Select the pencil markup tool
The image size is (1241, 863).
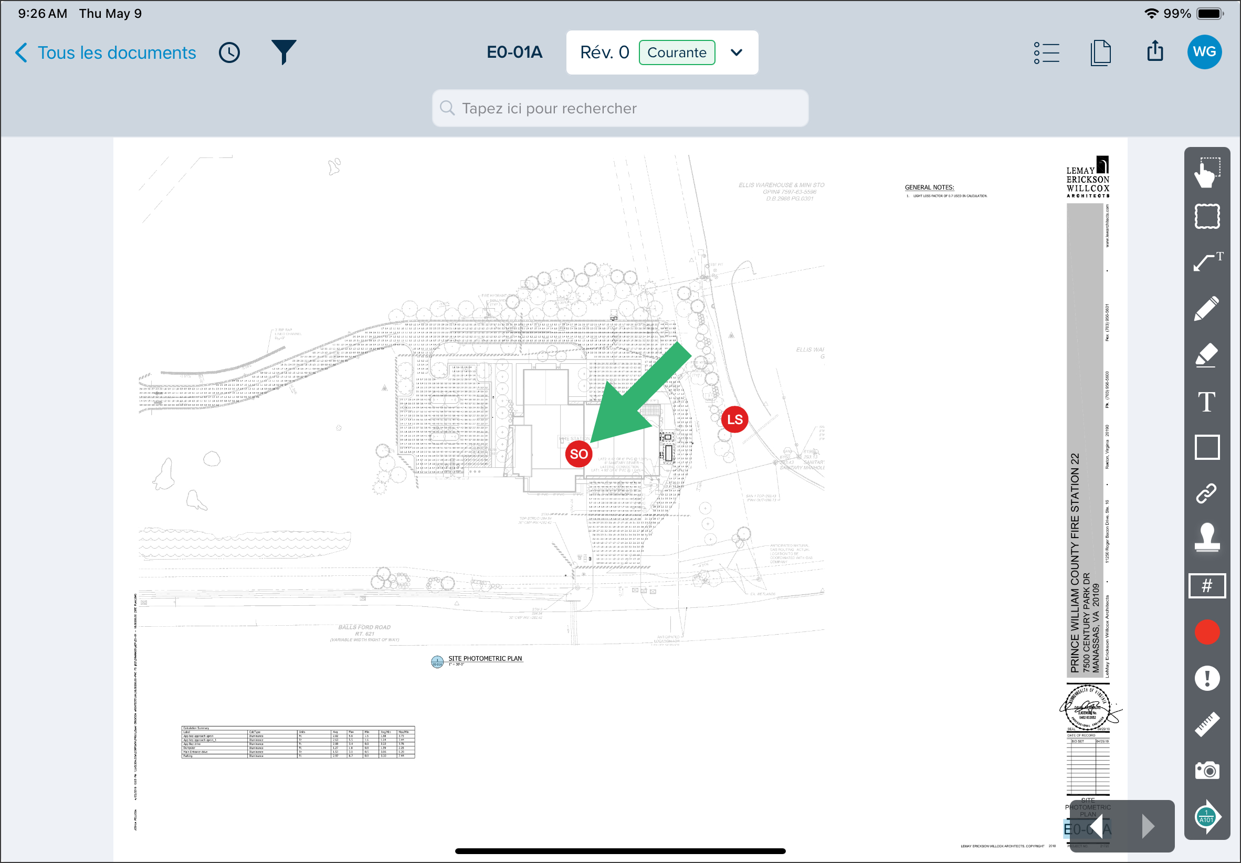click(1206, 309)
